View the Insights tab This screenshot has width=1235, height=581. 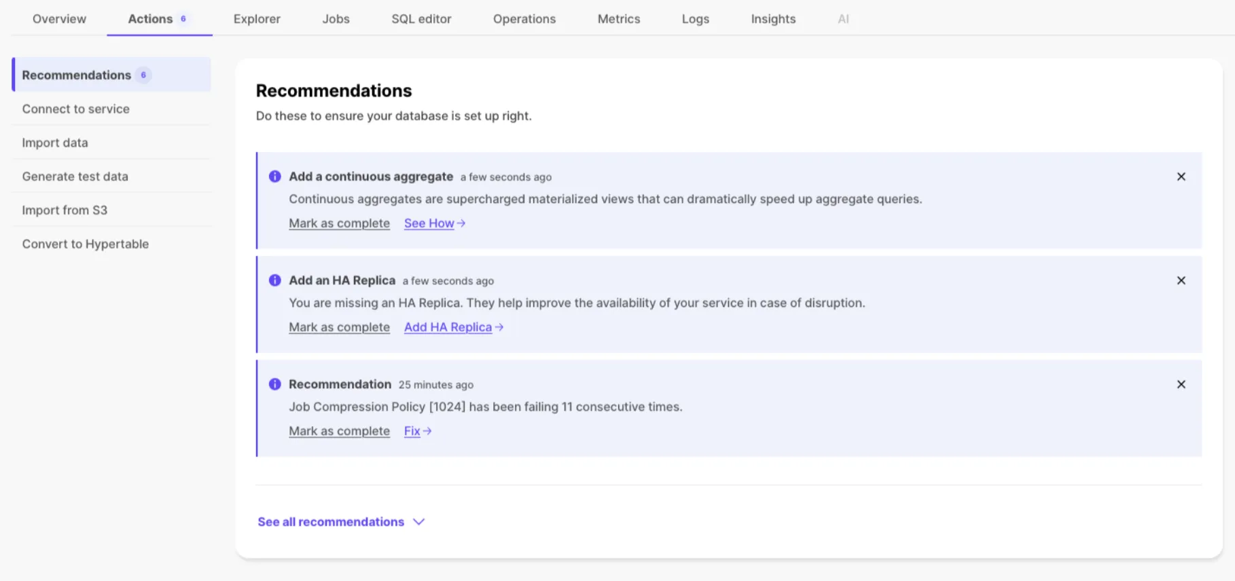[x=773, y=19]
